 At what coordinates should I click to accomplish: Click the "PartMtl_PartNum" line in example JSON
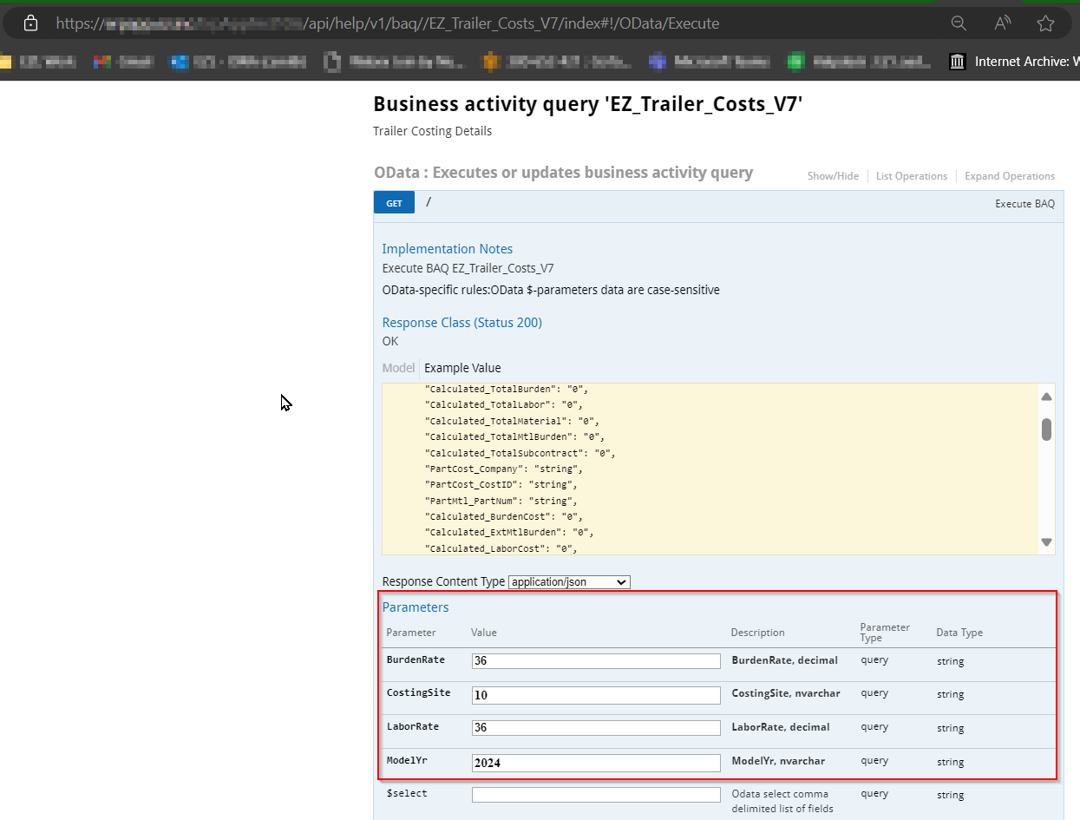tap(501, 501)
